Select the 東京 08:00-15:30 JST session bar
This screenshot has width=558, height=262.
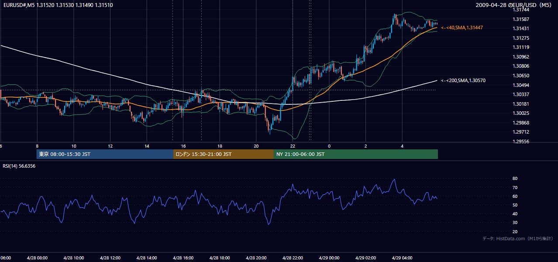[x=105, y=154]
